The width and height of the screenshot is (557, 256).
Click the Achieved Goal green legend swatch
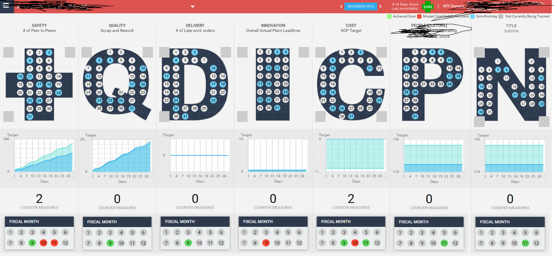389,17
